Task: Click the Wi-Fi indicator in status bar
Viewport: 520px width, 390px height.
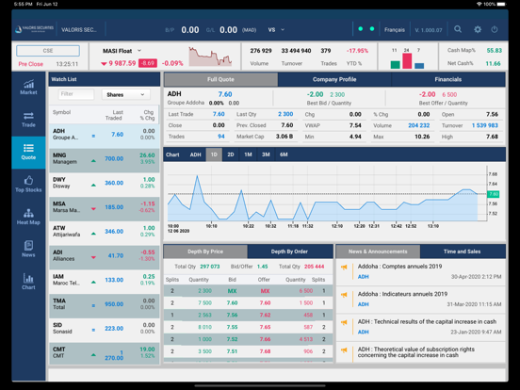Action: point(479,4)
